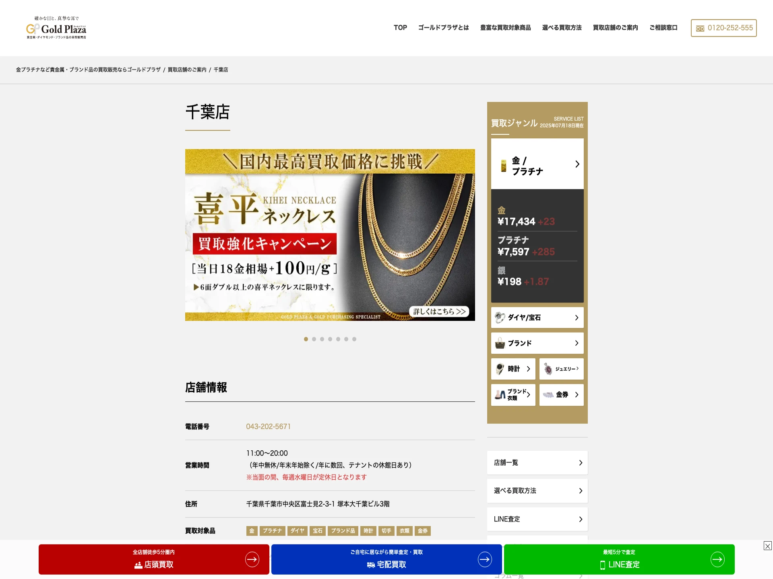The width and height of the screenshot is (773, 579).
Task: Click the watch icon for 時計
Action: coord(500,369)
